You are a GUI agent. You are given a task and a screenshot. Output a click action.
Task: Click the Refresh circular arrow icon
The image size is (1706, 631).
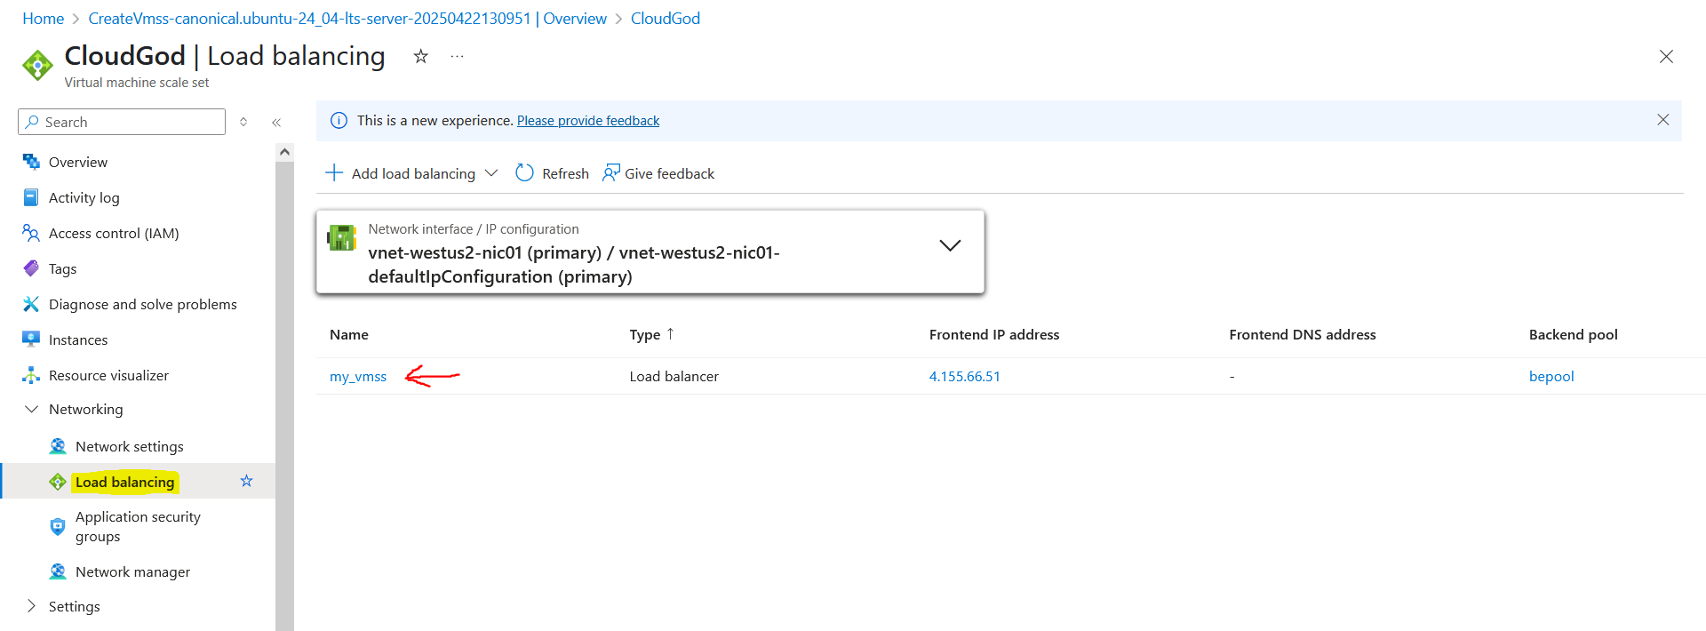tap(525, 172)
